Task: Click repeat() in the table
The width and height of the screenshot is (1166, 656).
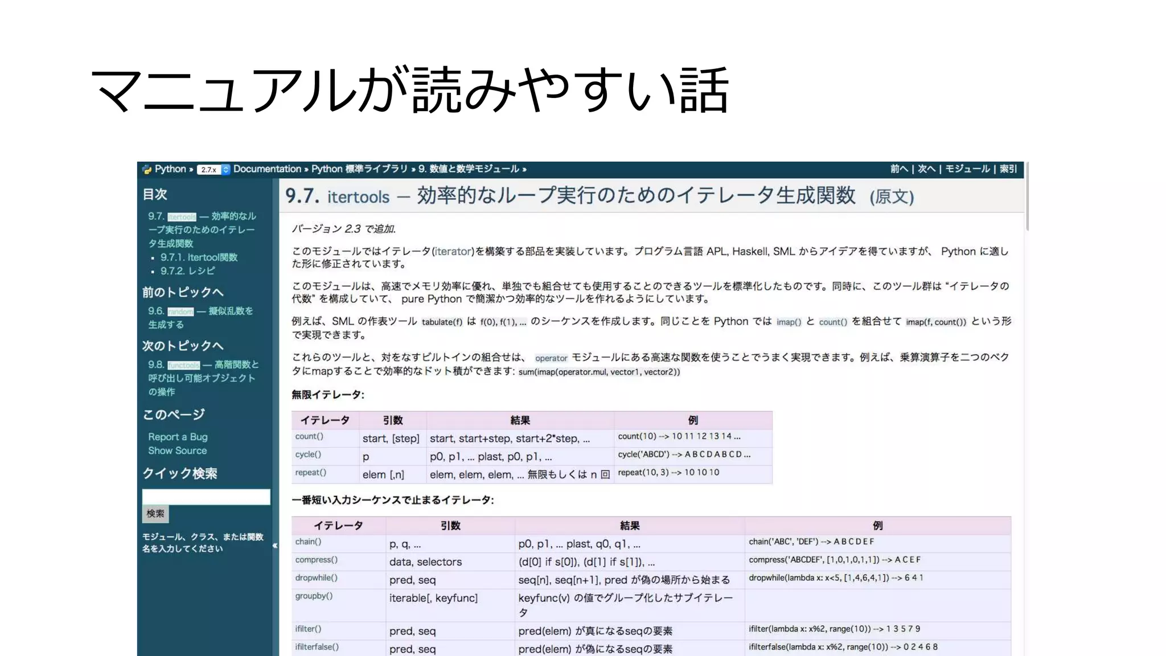Action: [x=310, y=473]
